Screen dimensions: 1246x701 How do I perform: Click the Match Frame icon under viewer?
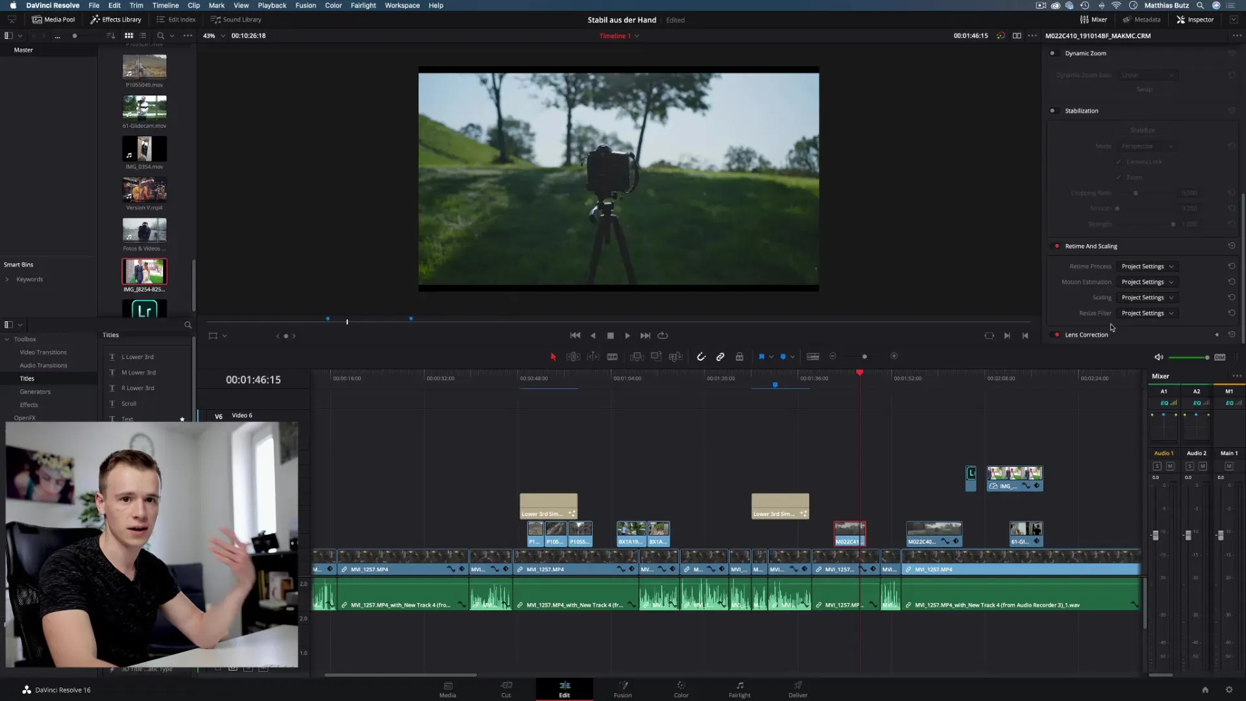pos(989,336)
